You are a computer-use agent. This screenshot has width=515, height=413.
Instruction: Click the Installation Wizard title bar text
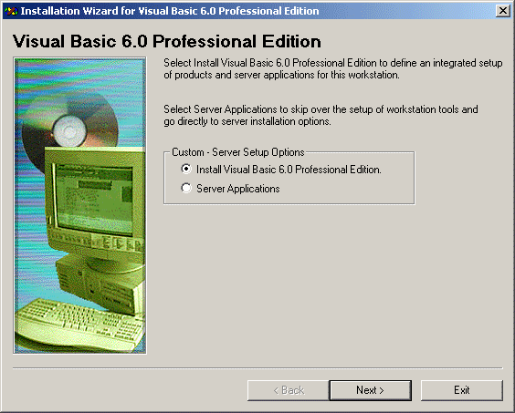pyautogui.click(x=170, y=11)
